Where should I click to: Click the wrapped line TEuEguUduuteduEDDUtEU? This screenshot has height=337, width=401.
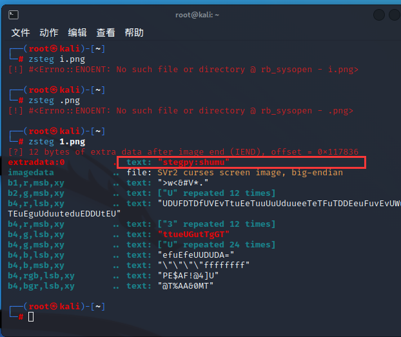(64, 214)
